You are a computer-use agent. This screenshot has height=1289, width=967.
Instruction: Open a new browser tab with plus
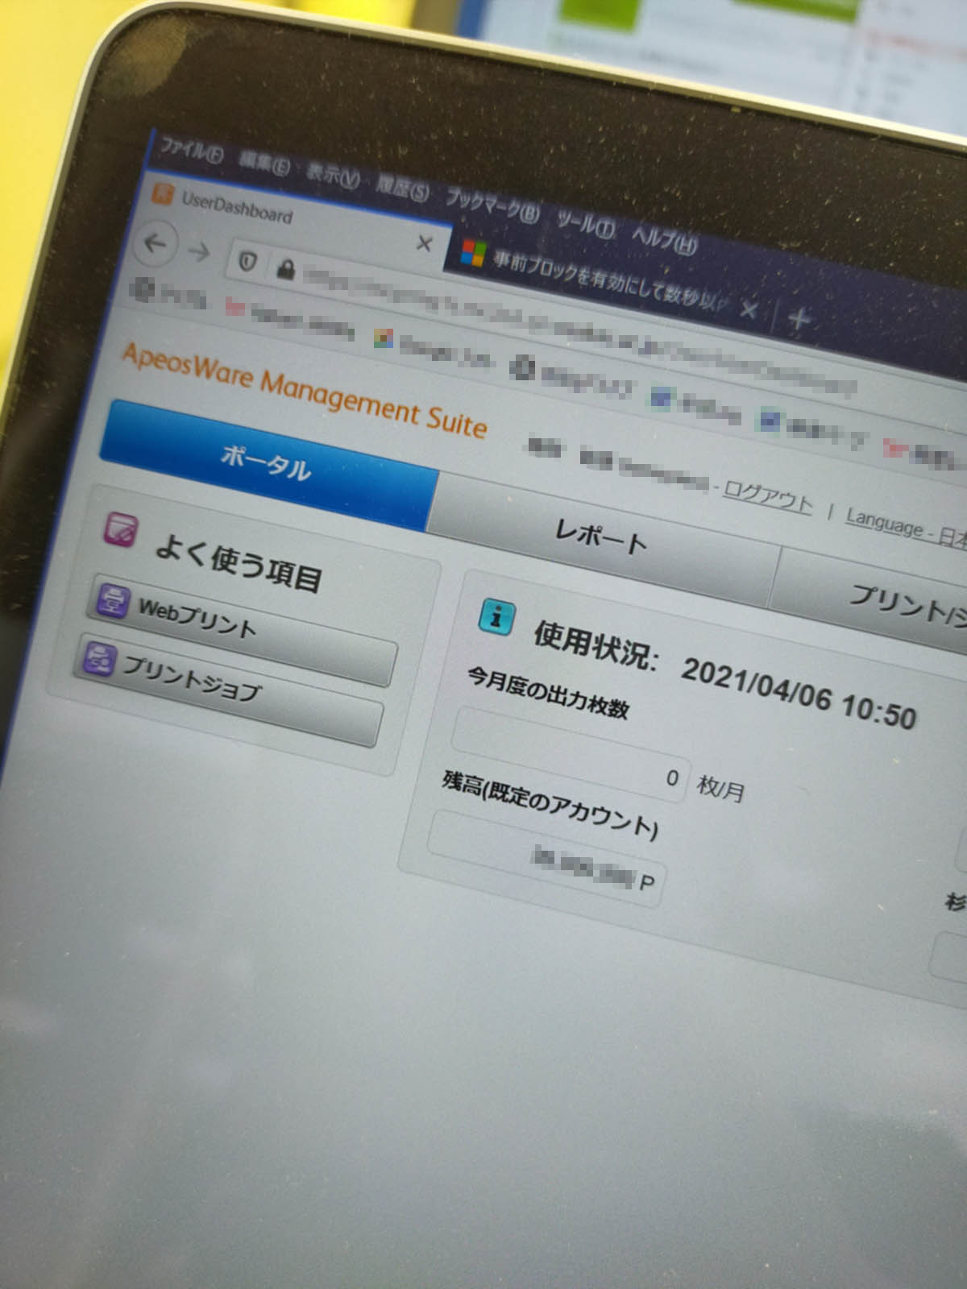799,319
